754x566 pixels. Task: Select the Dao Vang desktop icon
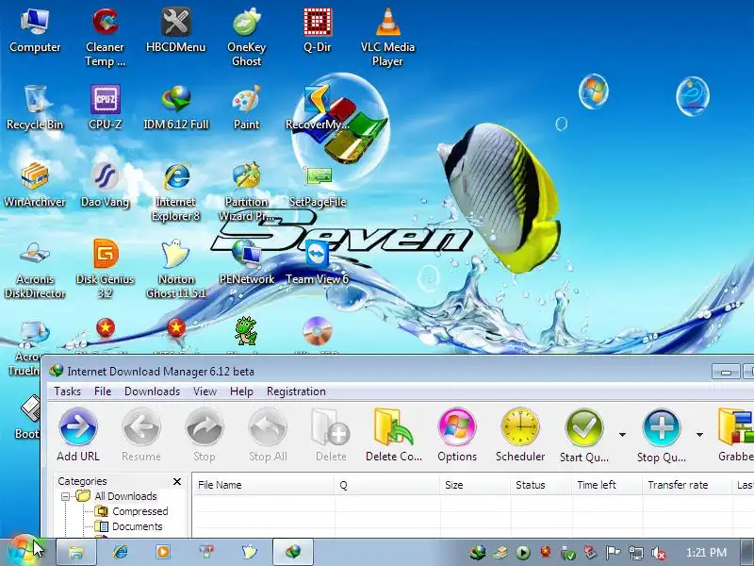pyautogui.click(x=106, y=185)
